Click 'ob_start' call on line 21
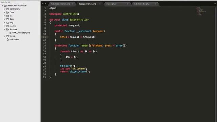 click(65, 66)
